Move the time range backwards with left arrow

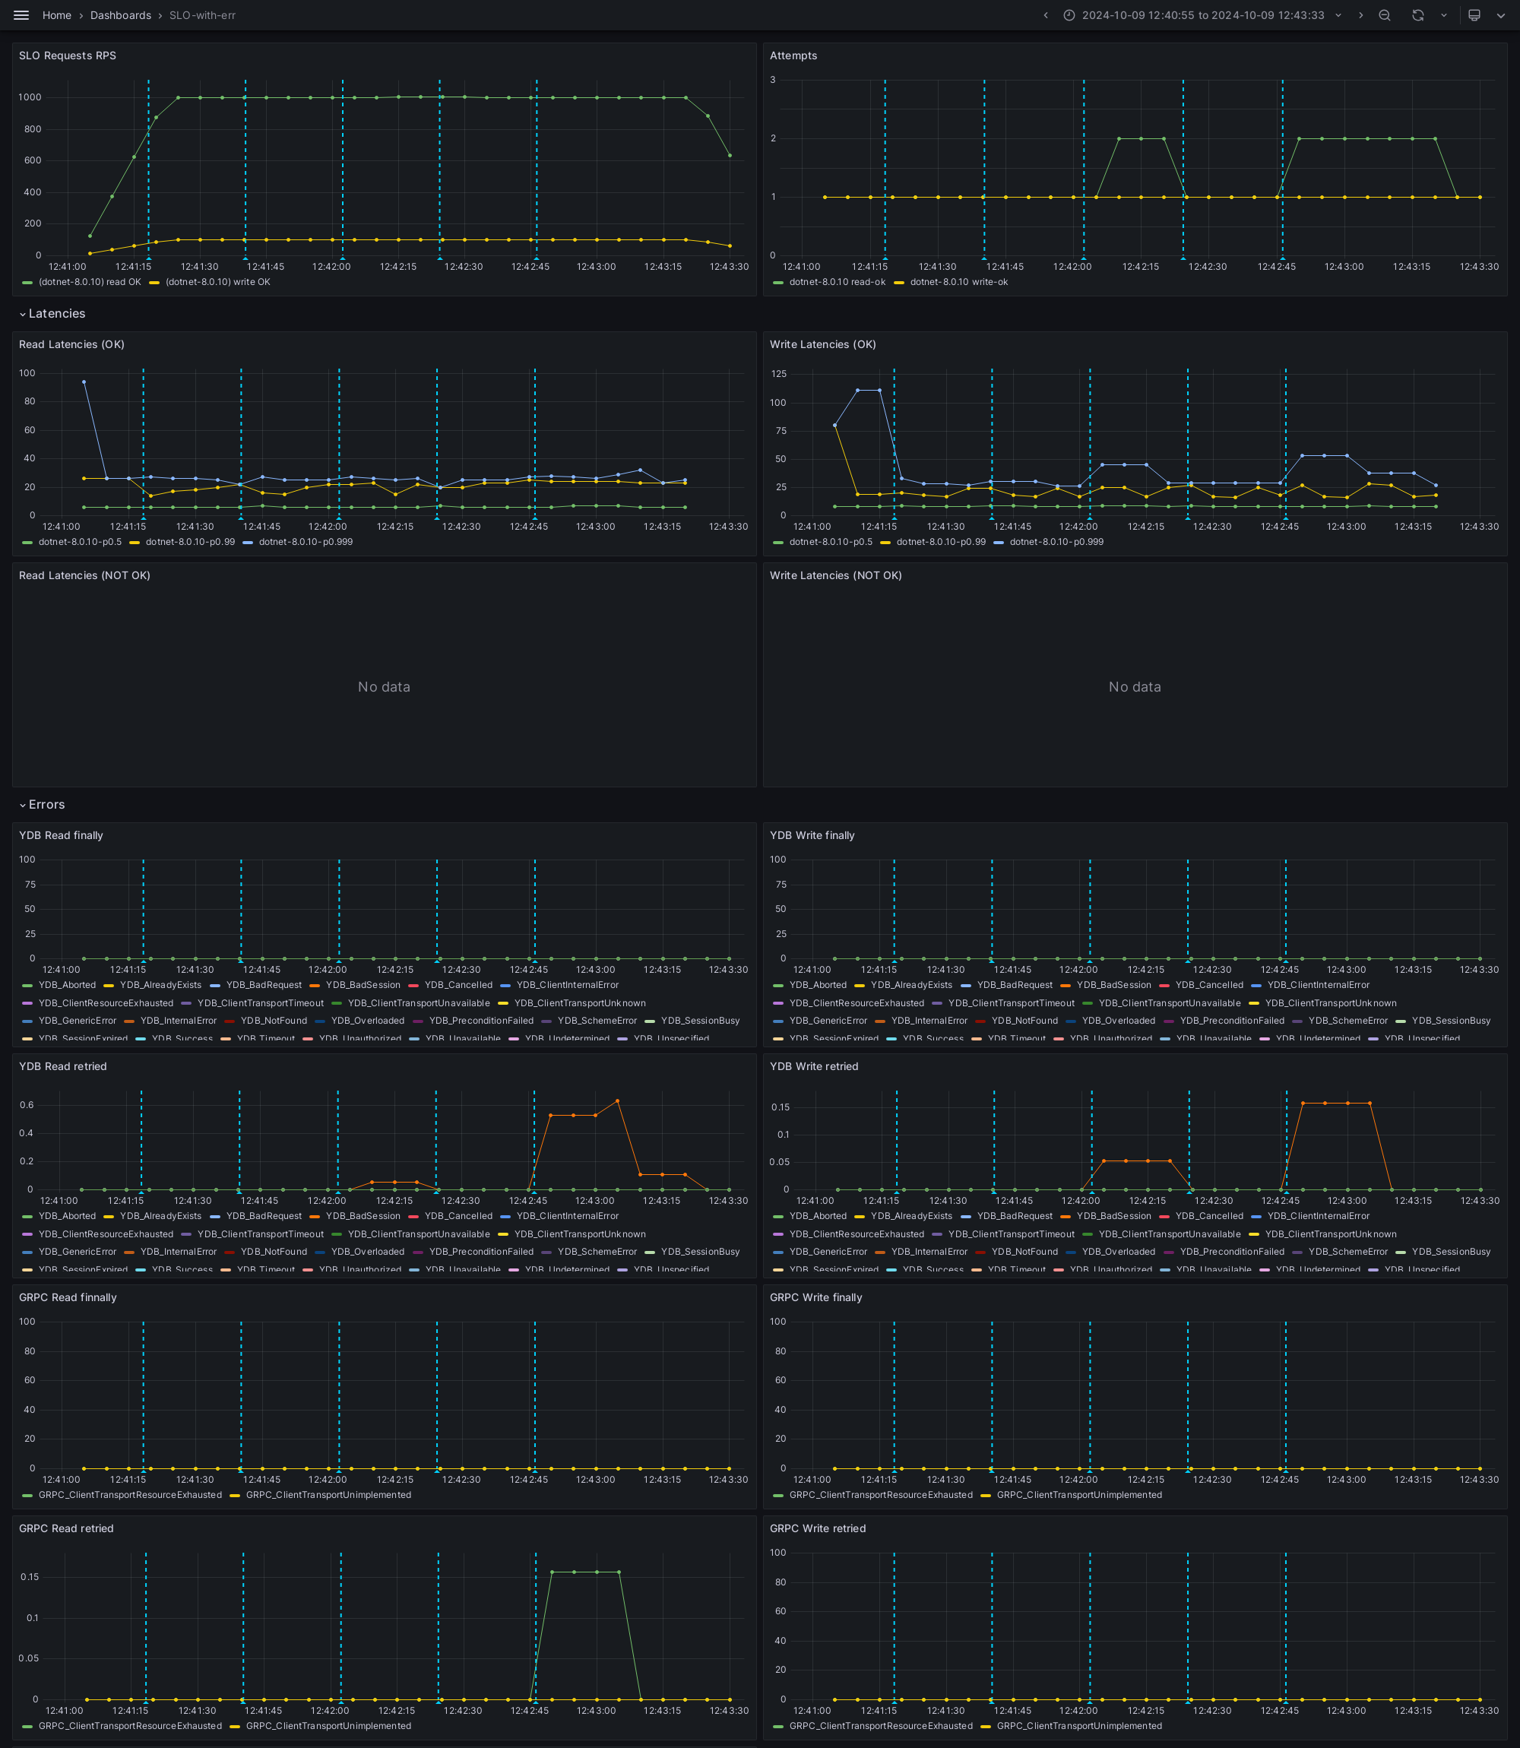(x=1045, y=15)
